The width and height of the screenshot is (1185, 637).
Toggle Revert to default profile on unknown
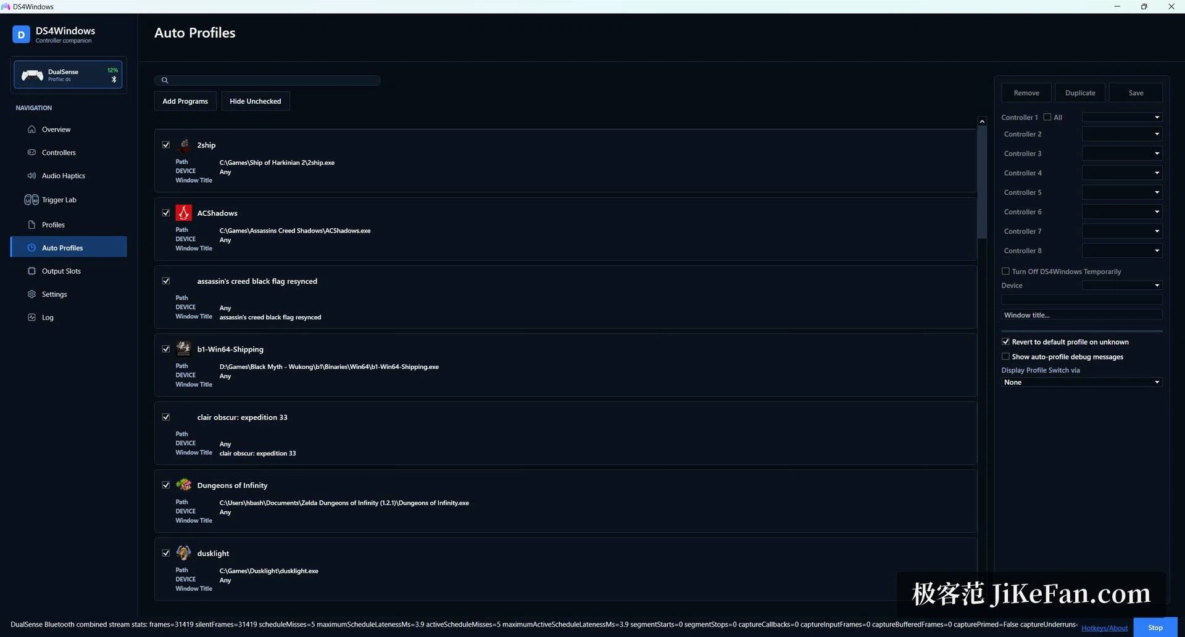pyautogui.click(x=1005, y=342)
